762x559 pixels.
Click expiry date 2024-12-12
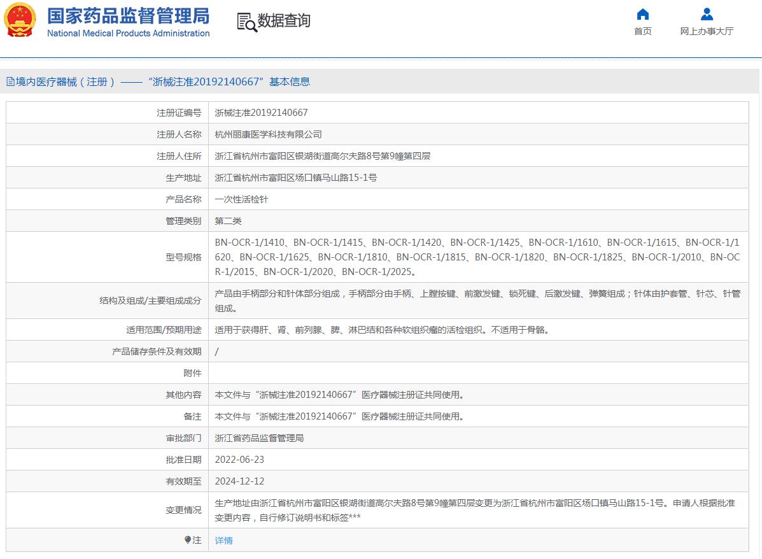(x=239, y=481)
